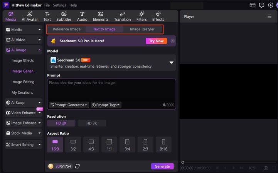Select Image Generation in the sidebar
Viewport: 278px width, 173px height.
click(x=24, y=71)
